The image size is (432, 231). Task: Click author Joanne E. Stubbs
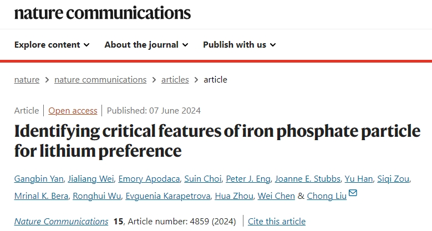click(307, 179)
